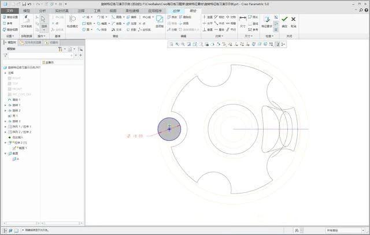The height and width of the screenshot is (235, 370).
Task: Select the Offset tool
Action: point(131,17)
